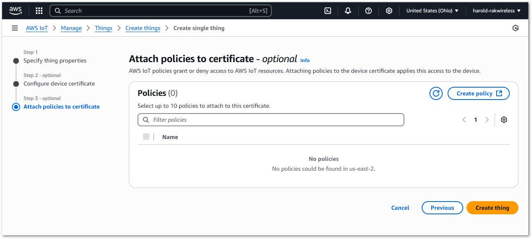Refresh the Policies list
This screenshot has height=239, width=532.
point(436,93)
